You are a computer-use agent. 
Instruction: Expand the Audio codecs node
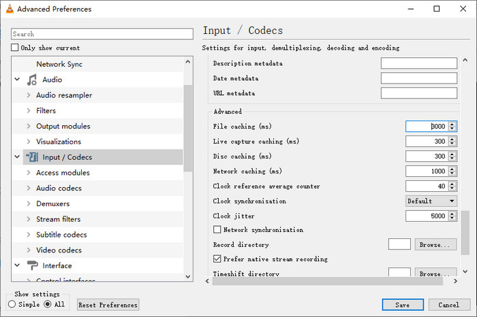pos(29,188)
